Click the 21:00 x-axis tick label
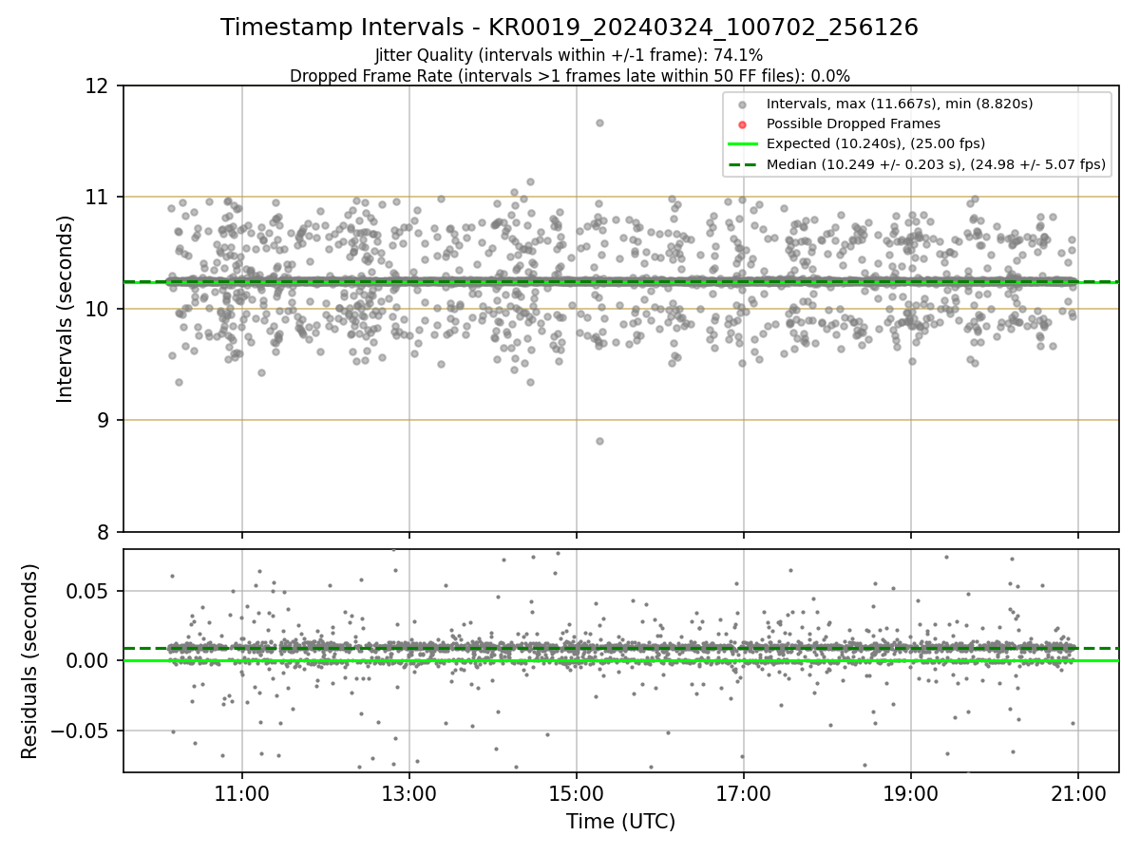The image size is (1140, 855). point(1077,795)
